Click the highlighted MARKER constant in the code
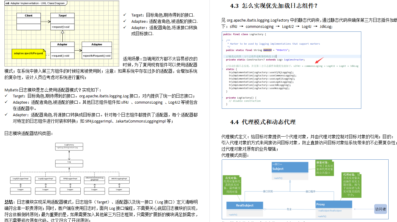397x222 pixels. [x=267, y=50]
